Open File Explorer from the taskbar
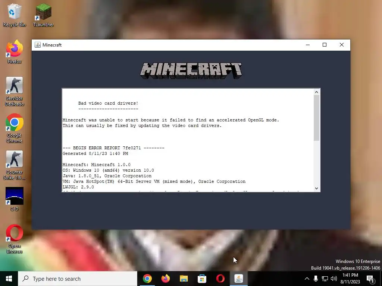This screenshot has height=286, width=382. (x=184, y=279)
